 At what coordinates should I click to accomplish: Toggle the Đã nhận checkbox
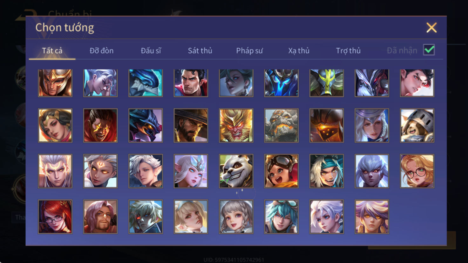(429, 50)
